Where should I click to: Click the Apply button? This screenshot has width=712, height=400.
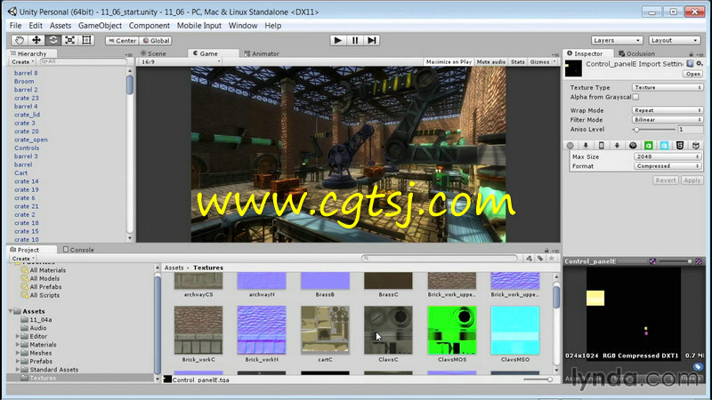click(692, 180)
